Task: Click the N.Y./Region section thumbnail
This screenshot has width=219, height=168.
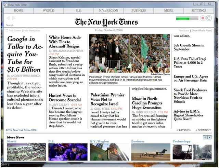Action: click(x=109, y=152)
